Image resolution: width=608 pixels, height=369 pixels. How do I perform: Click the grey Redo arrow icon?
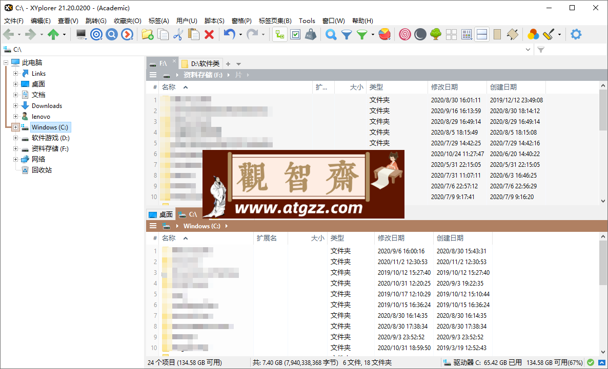252,34
